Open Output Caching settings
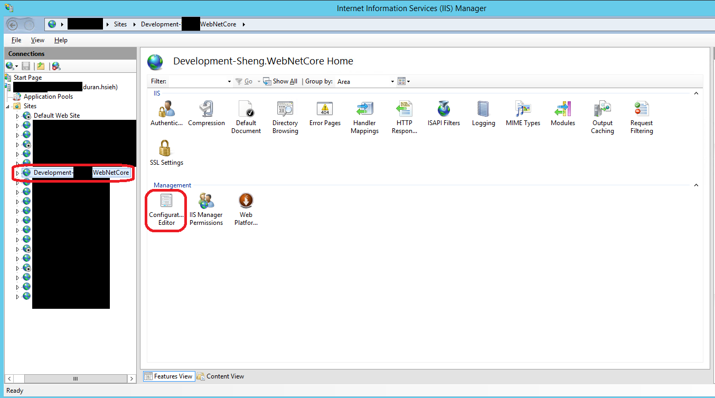 tap(603, 118)
